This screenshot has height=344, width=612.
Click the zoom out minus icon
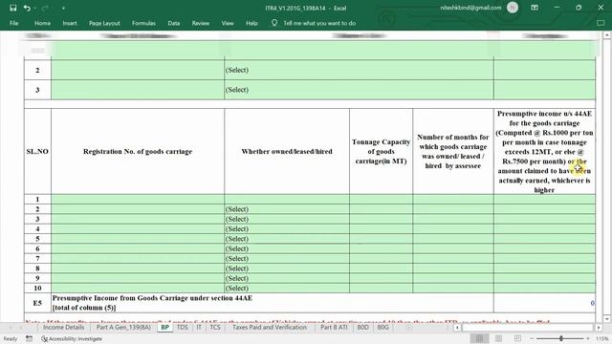pos(531,338)
